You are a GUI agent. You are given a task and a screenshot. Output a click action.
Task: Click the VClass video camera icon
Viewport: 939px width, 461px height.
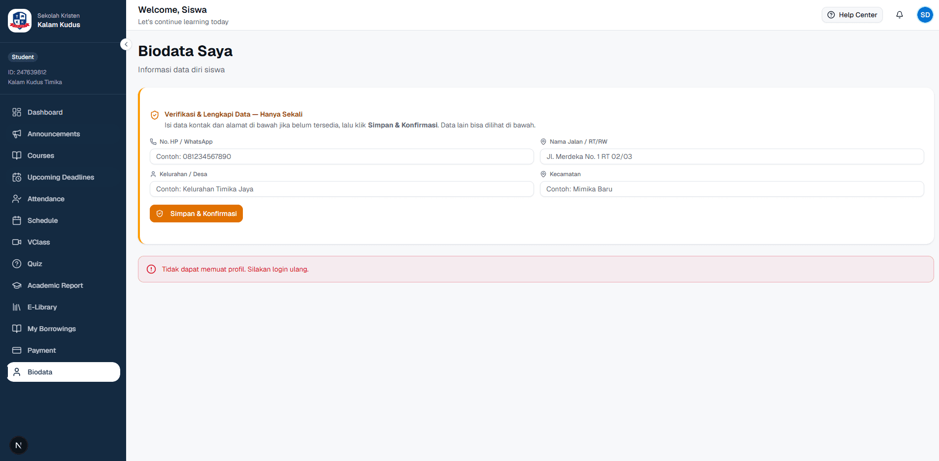pos(17,242)
